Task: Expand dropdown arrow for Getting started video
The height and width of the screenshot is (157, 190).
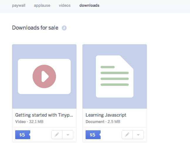Action: point(68,135)
